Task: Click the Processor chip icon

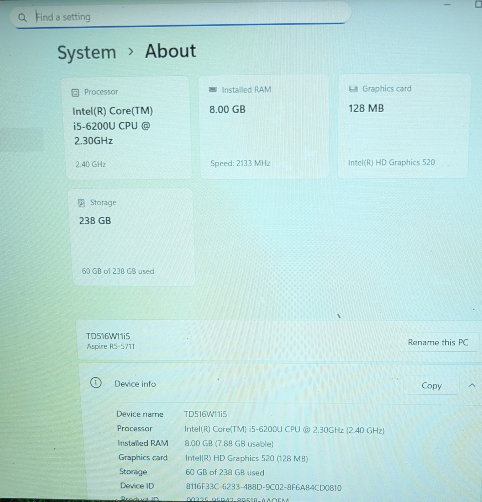Action: click(x=75, y=93)
